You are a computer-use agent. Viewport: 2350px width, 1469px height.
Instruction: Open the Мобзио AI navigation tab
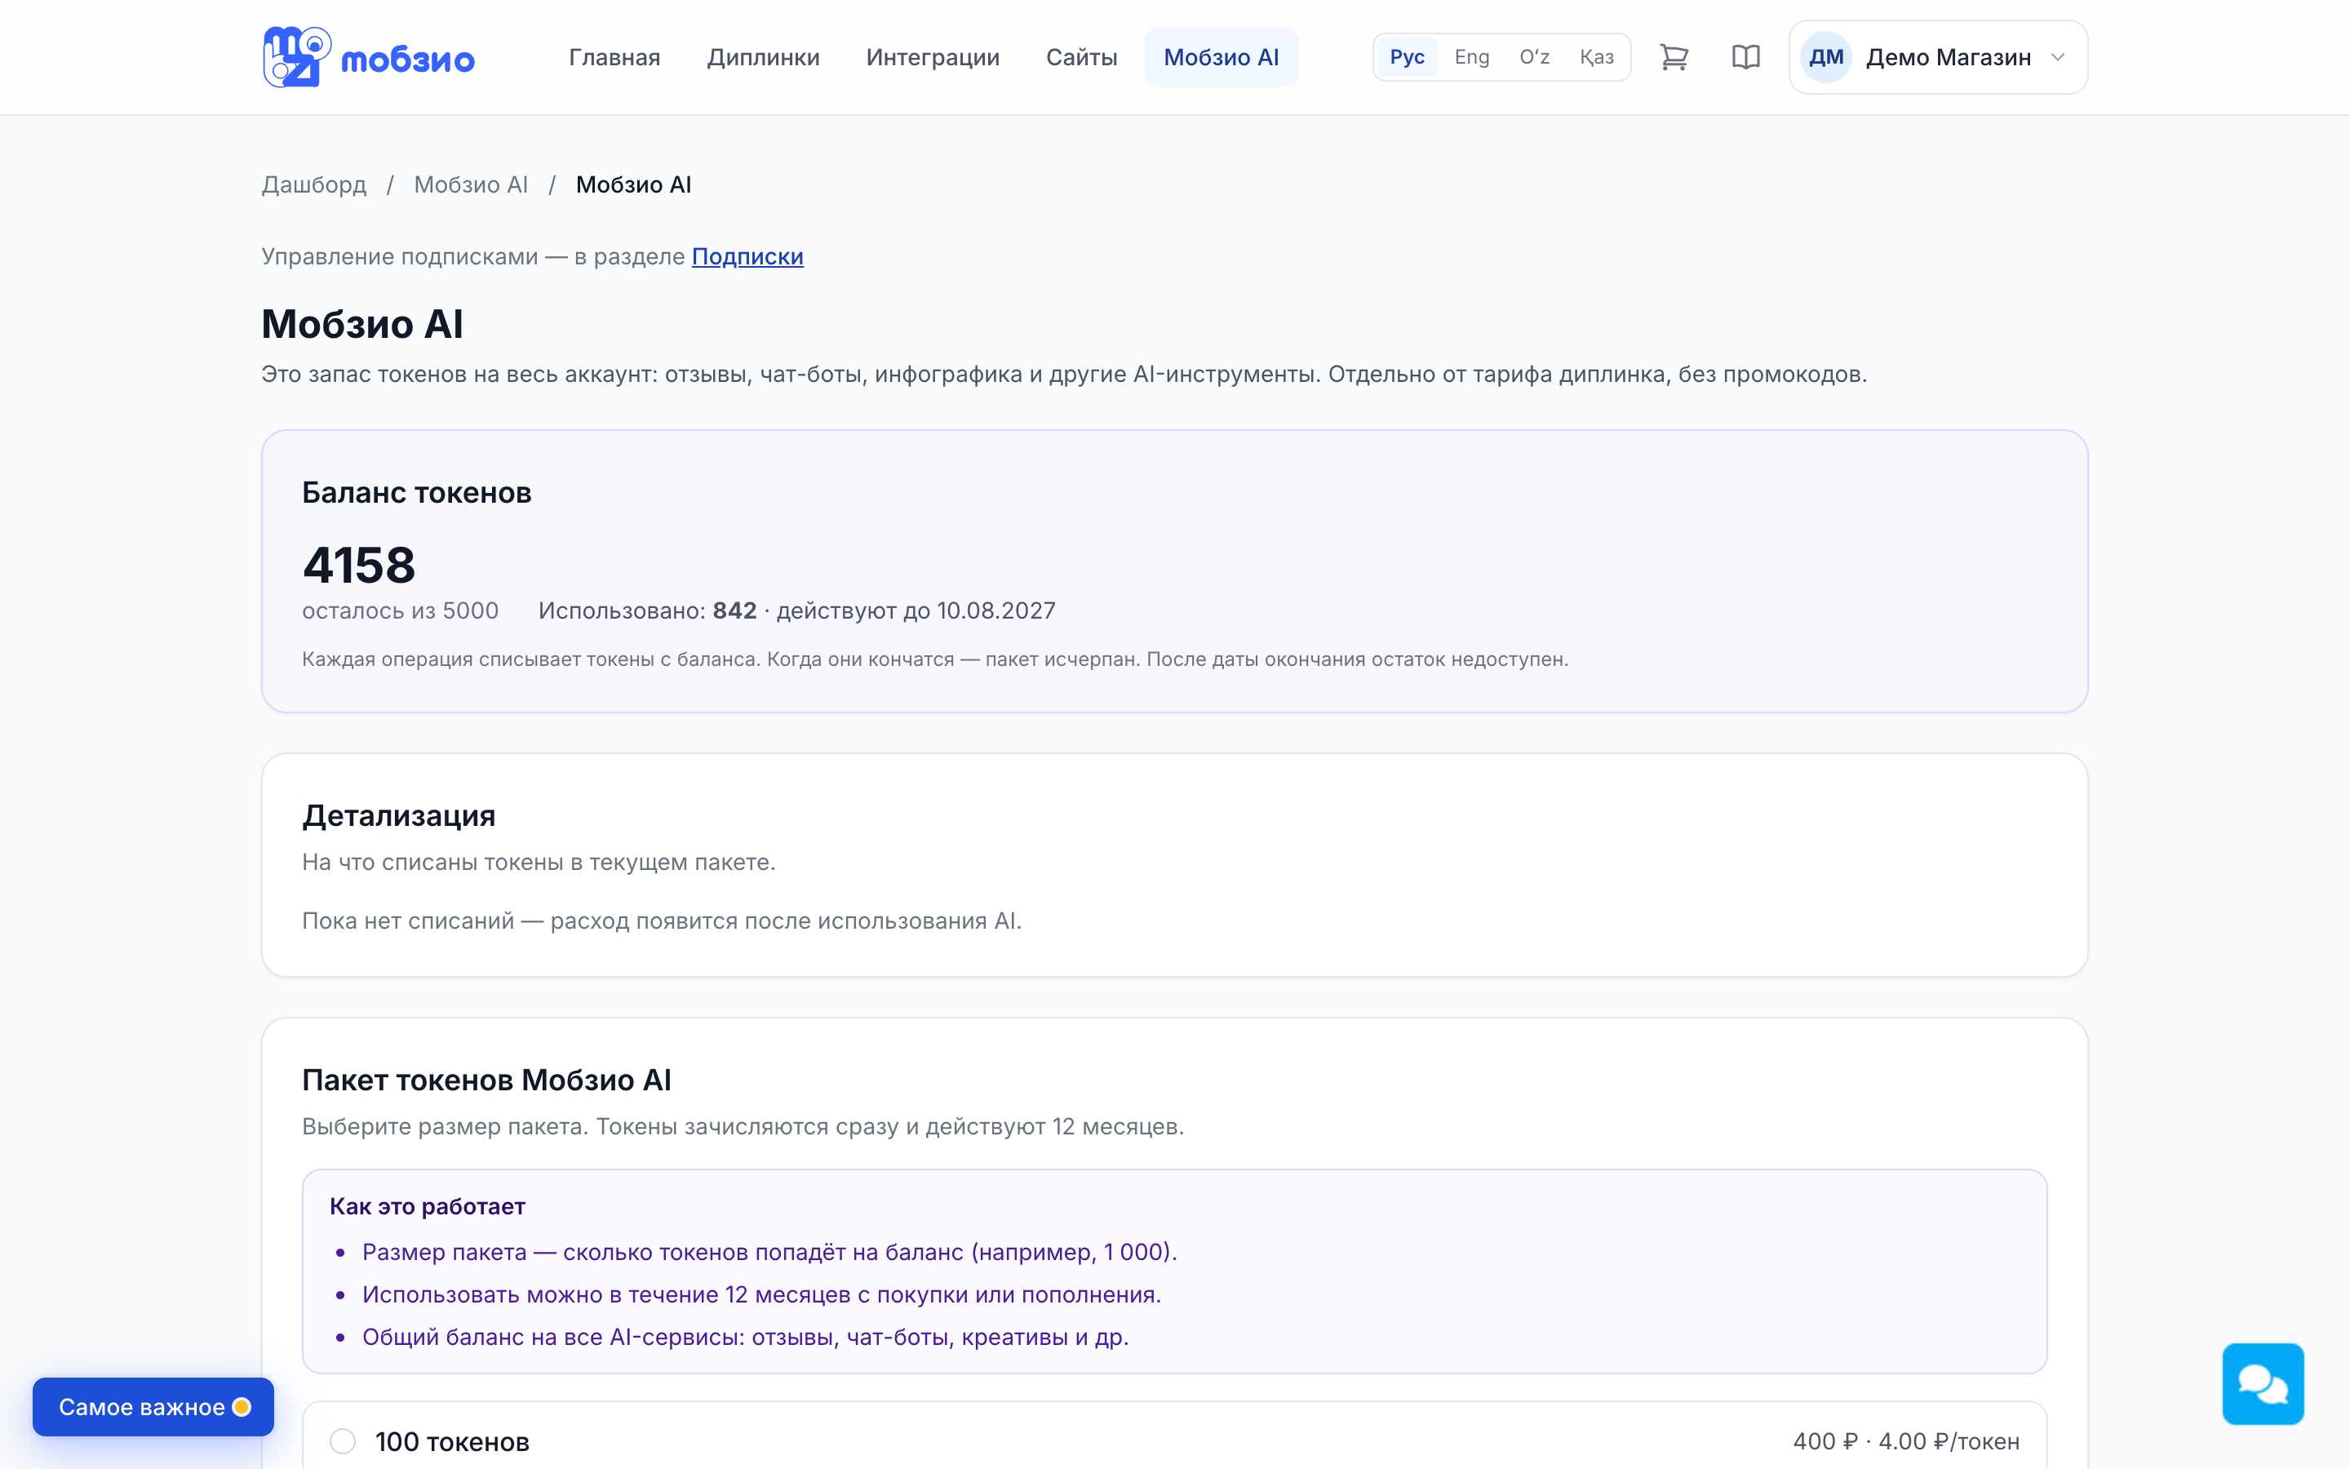[1221, 57]
